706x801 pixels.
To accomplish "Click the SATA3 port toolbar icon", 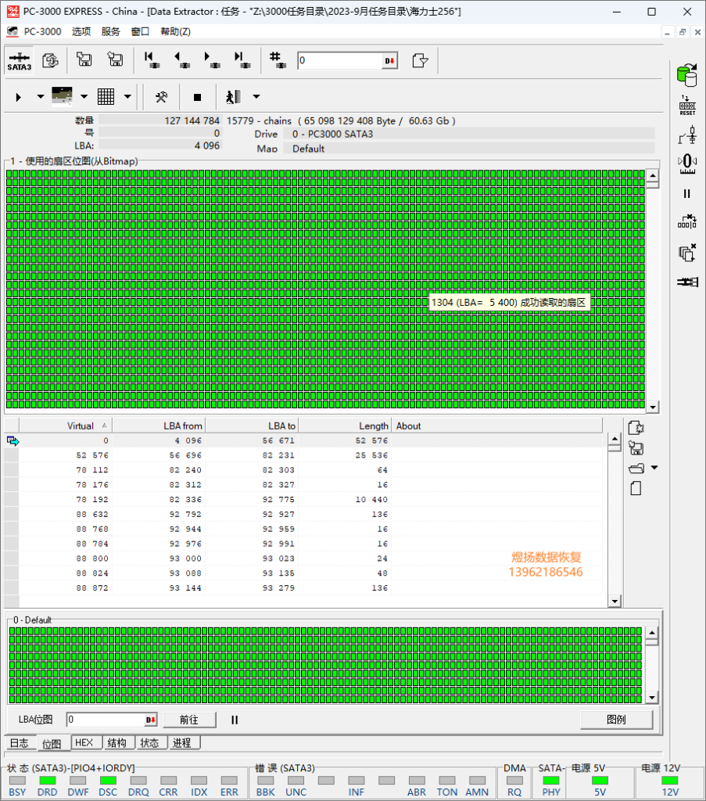I will pyautogui.click(x=20, y=61).
